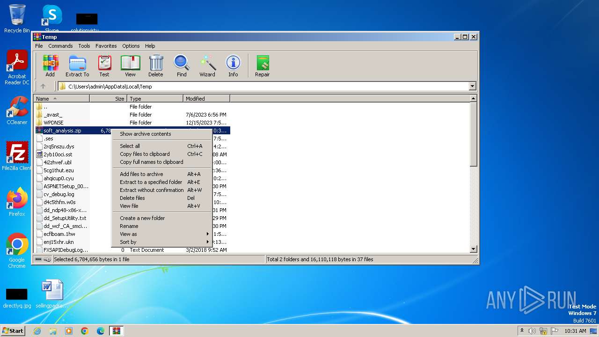The image size is (599, 337).
Task: Open the Options menu
Action: tap(131, 46)
